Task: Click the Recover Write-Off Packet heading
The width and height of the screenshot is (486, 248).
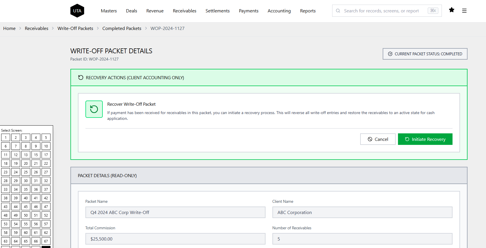Action: (131, 104)
